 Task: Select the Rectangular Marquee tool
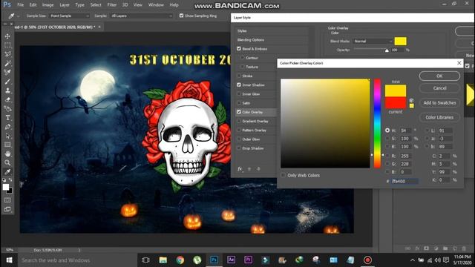[x=7, y=45]
